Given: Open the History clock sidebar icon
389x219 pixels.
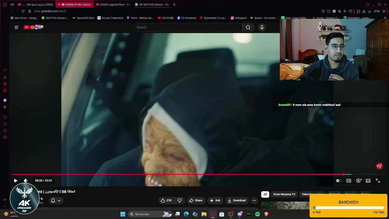Looking at the screenshot, I should tap(5, 124).
